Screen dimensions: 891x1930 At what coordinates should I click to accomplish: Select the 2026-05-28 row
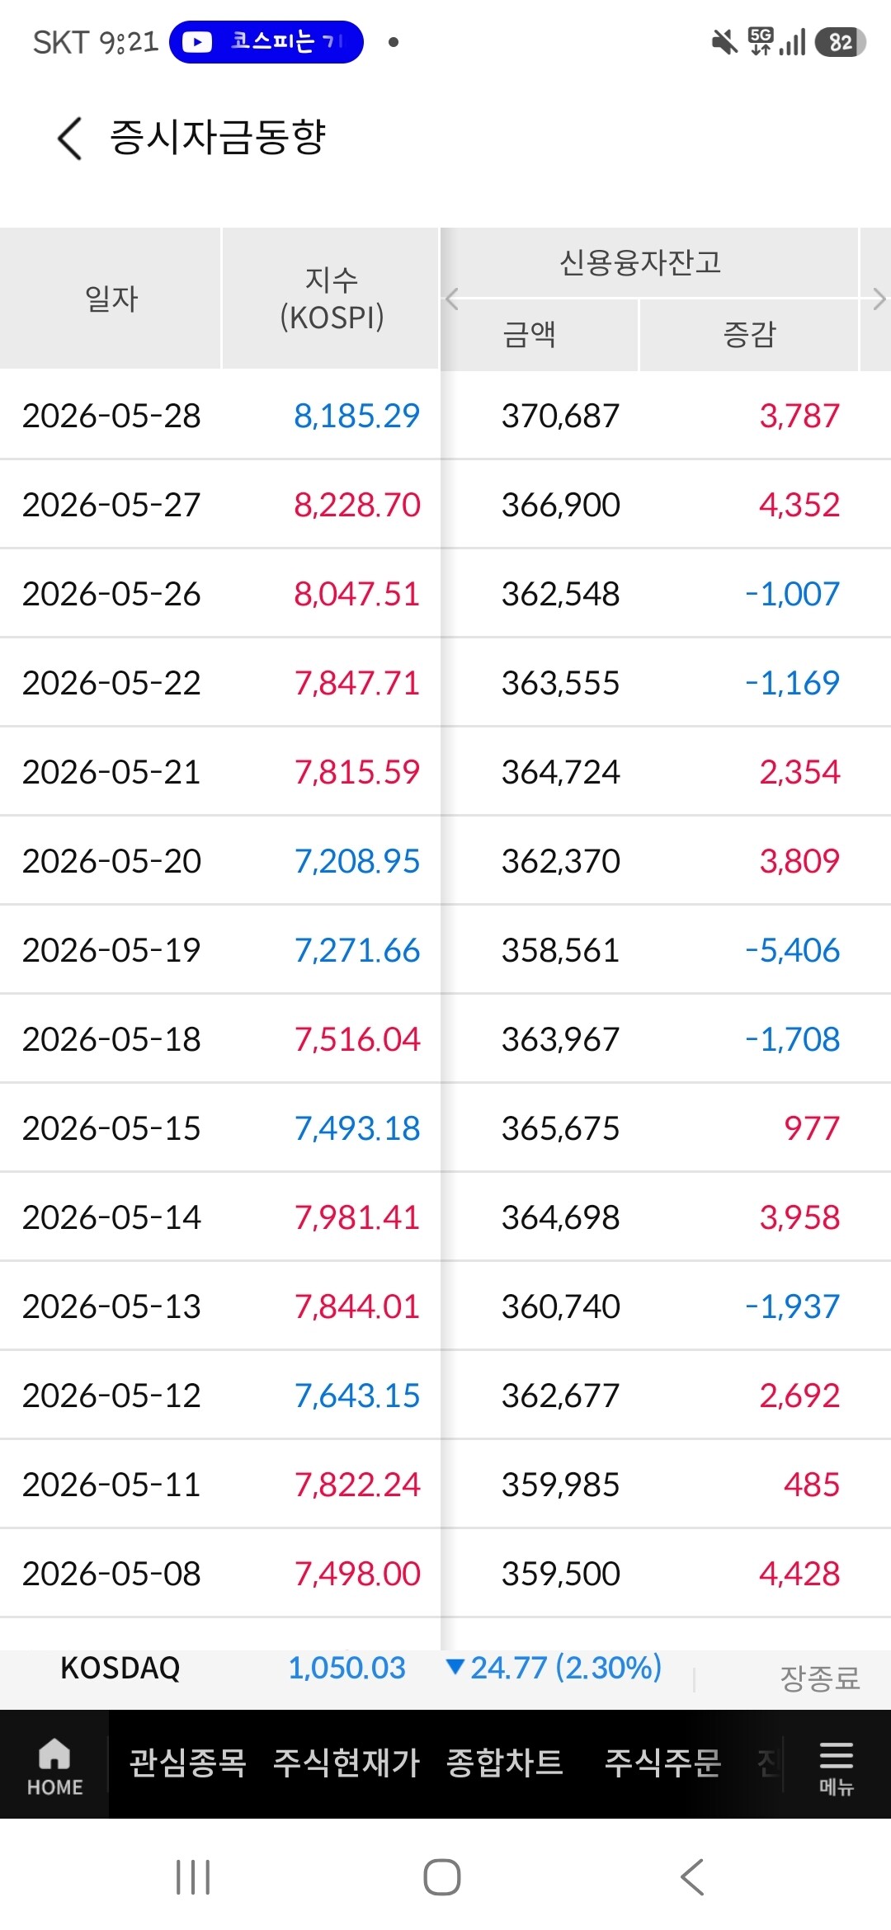coord(445,416)
